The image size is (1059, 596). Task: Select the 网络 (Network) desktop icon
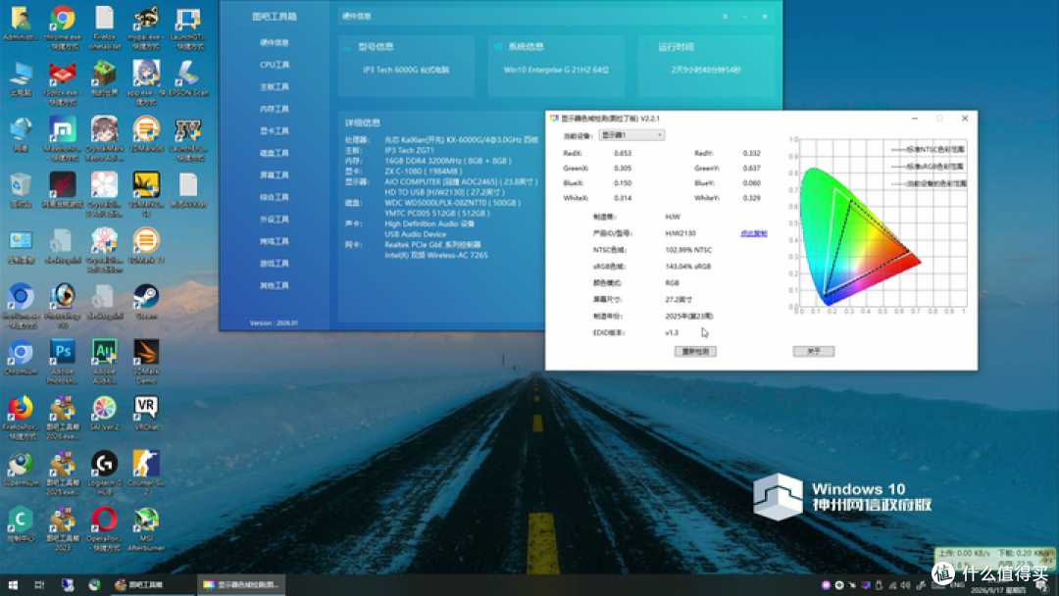point(21,134)
